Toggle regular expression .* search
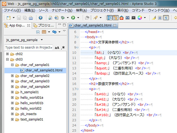The image size is (177, 133). (63, 48)
